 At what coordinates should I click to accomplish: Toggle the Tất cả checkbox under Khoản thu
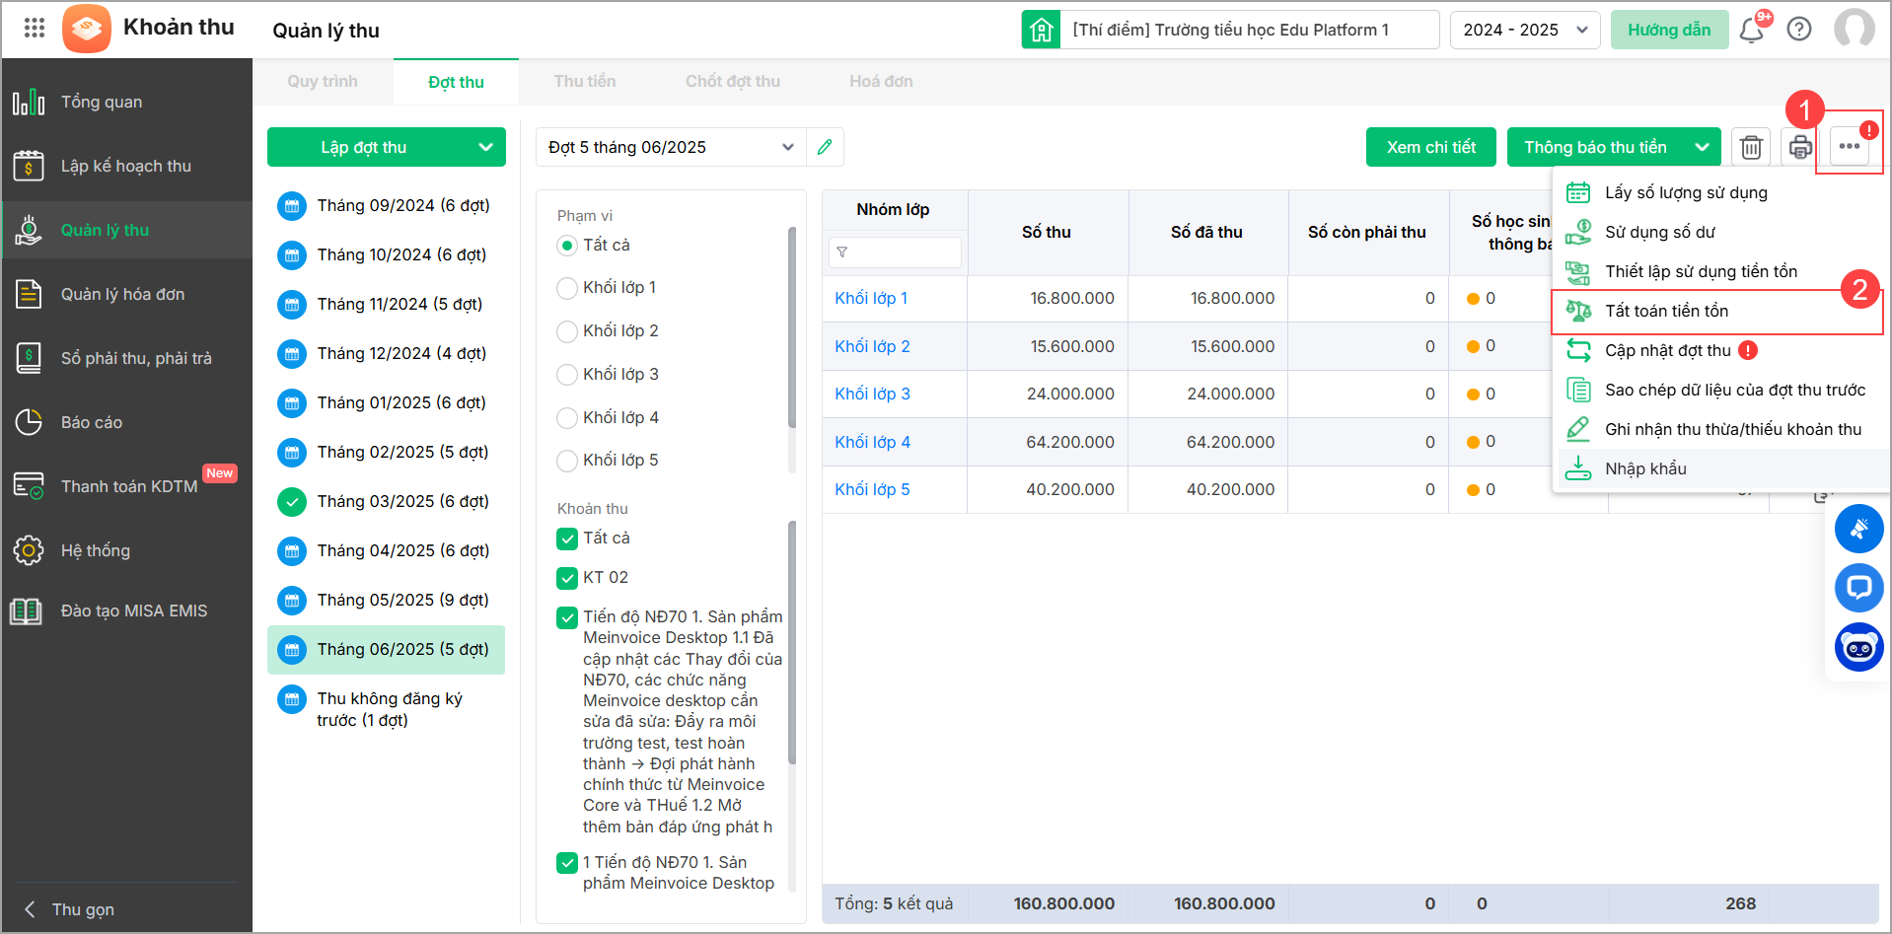(x=567, y=539)
